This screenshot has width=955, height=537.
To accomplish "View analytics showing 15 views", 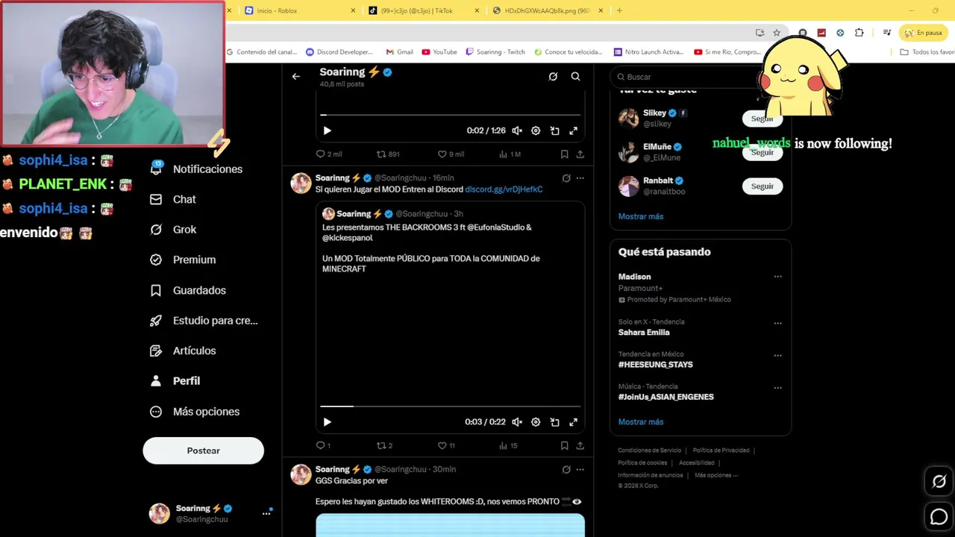I will (x=507, y=446).
